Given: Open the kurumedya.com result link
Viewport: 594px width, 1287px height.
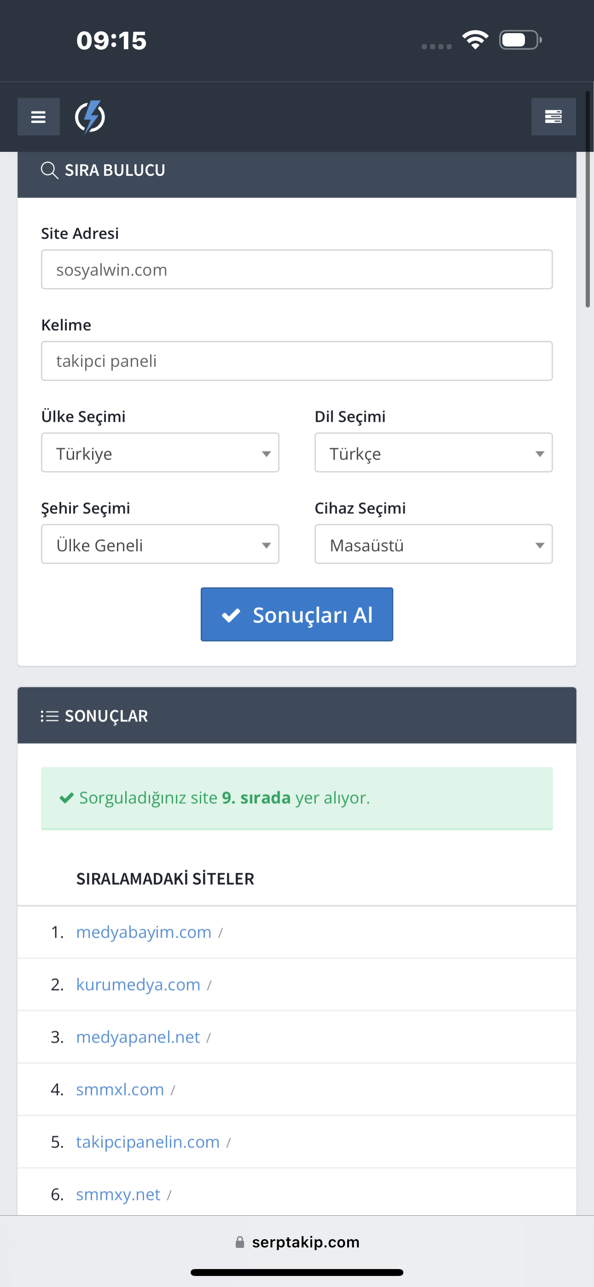Looking at the screenshot, I should [138, 984].
